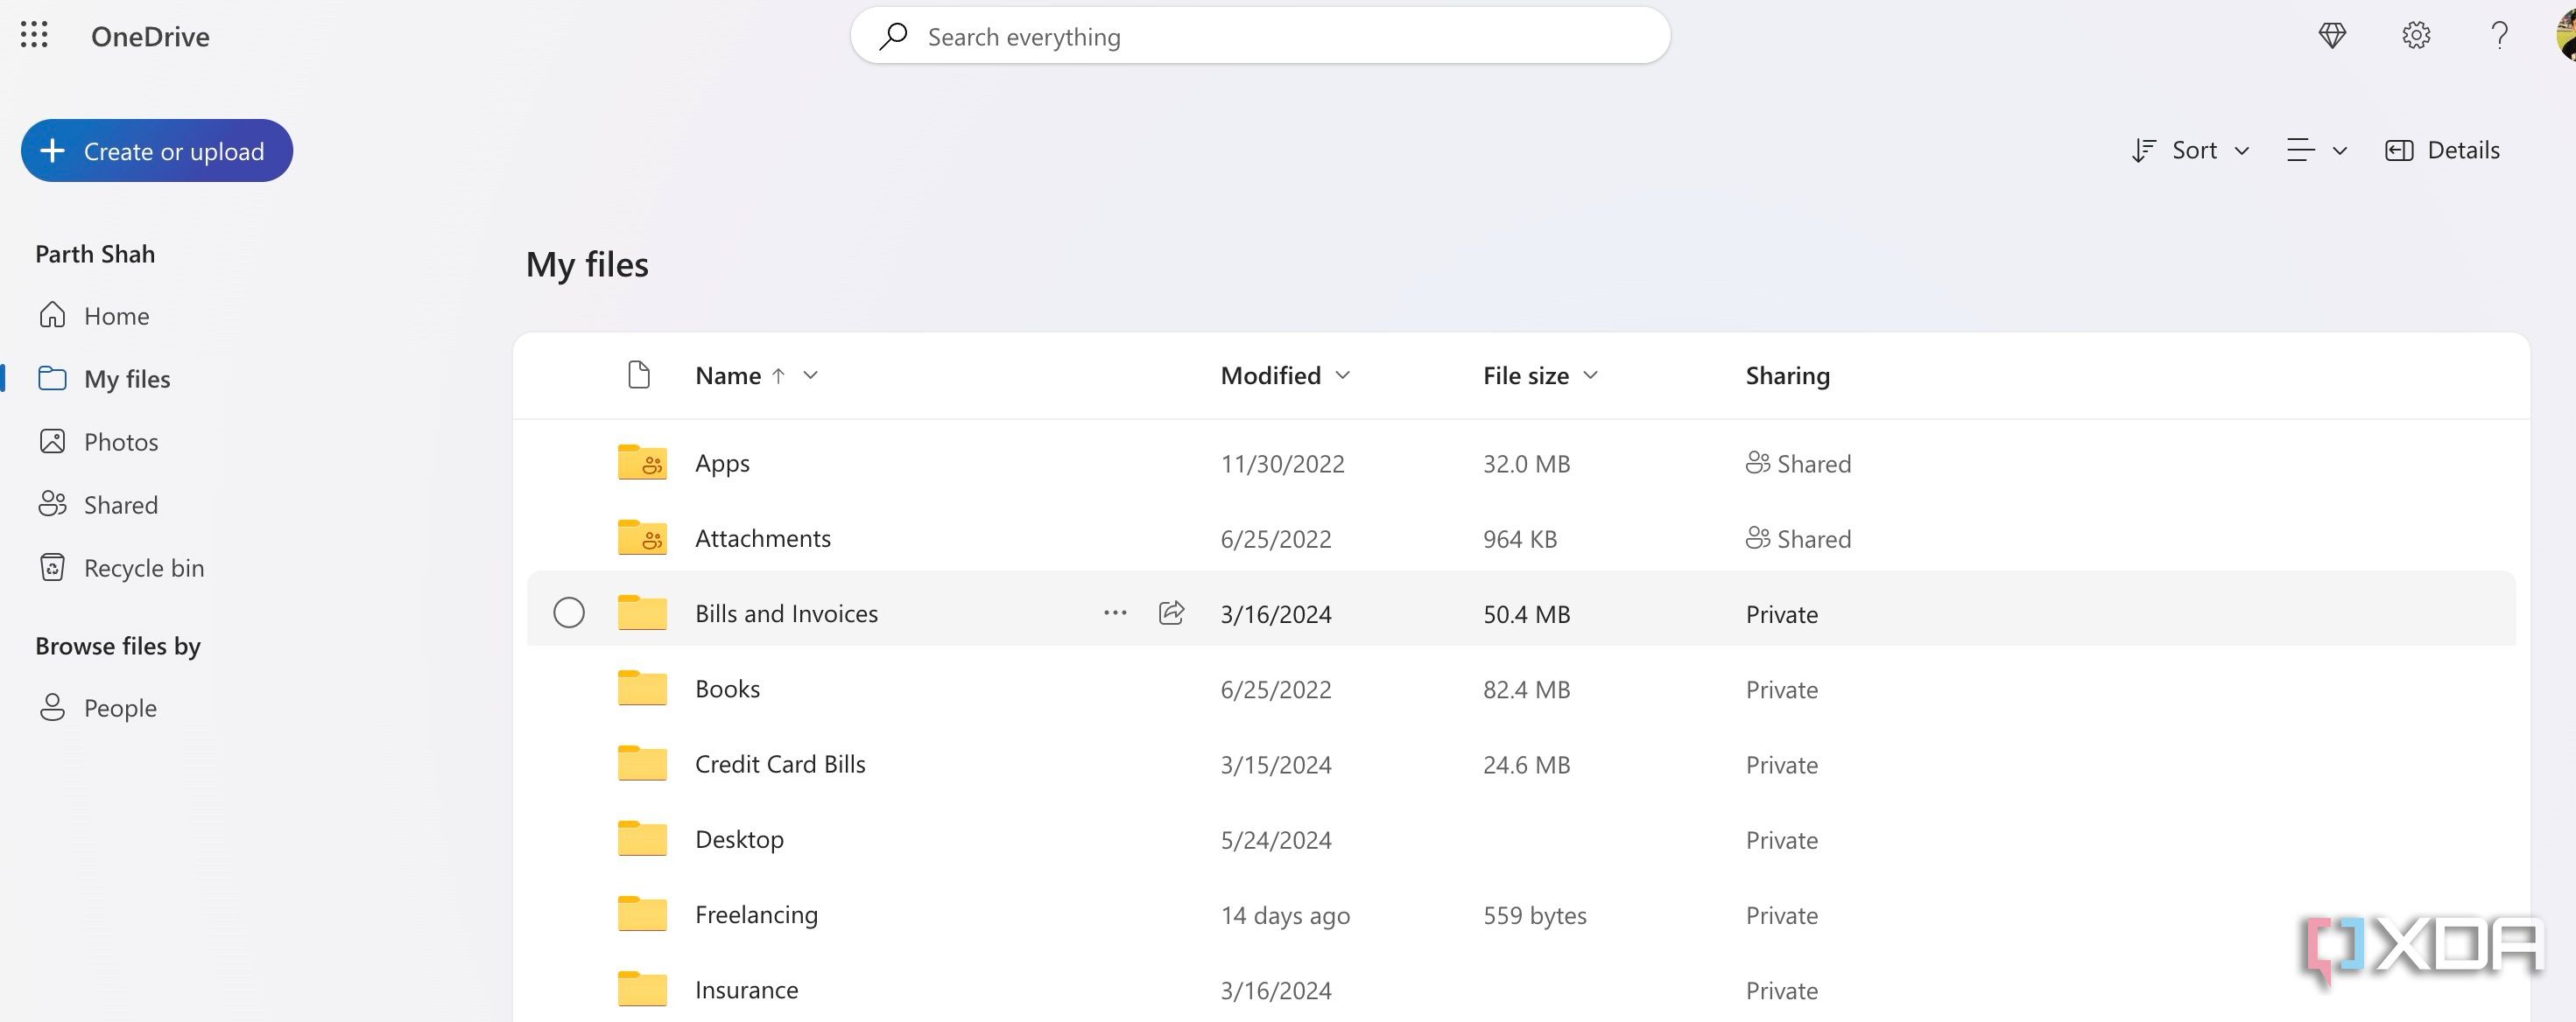Click the 14 days ago modified date
2576x1022 pixels.
pyautogui.click(x=1285, y=915)
